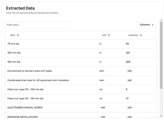The width and height of the screenshot is (164, 121).
Task: Click the item column header label
Action: 13,35
